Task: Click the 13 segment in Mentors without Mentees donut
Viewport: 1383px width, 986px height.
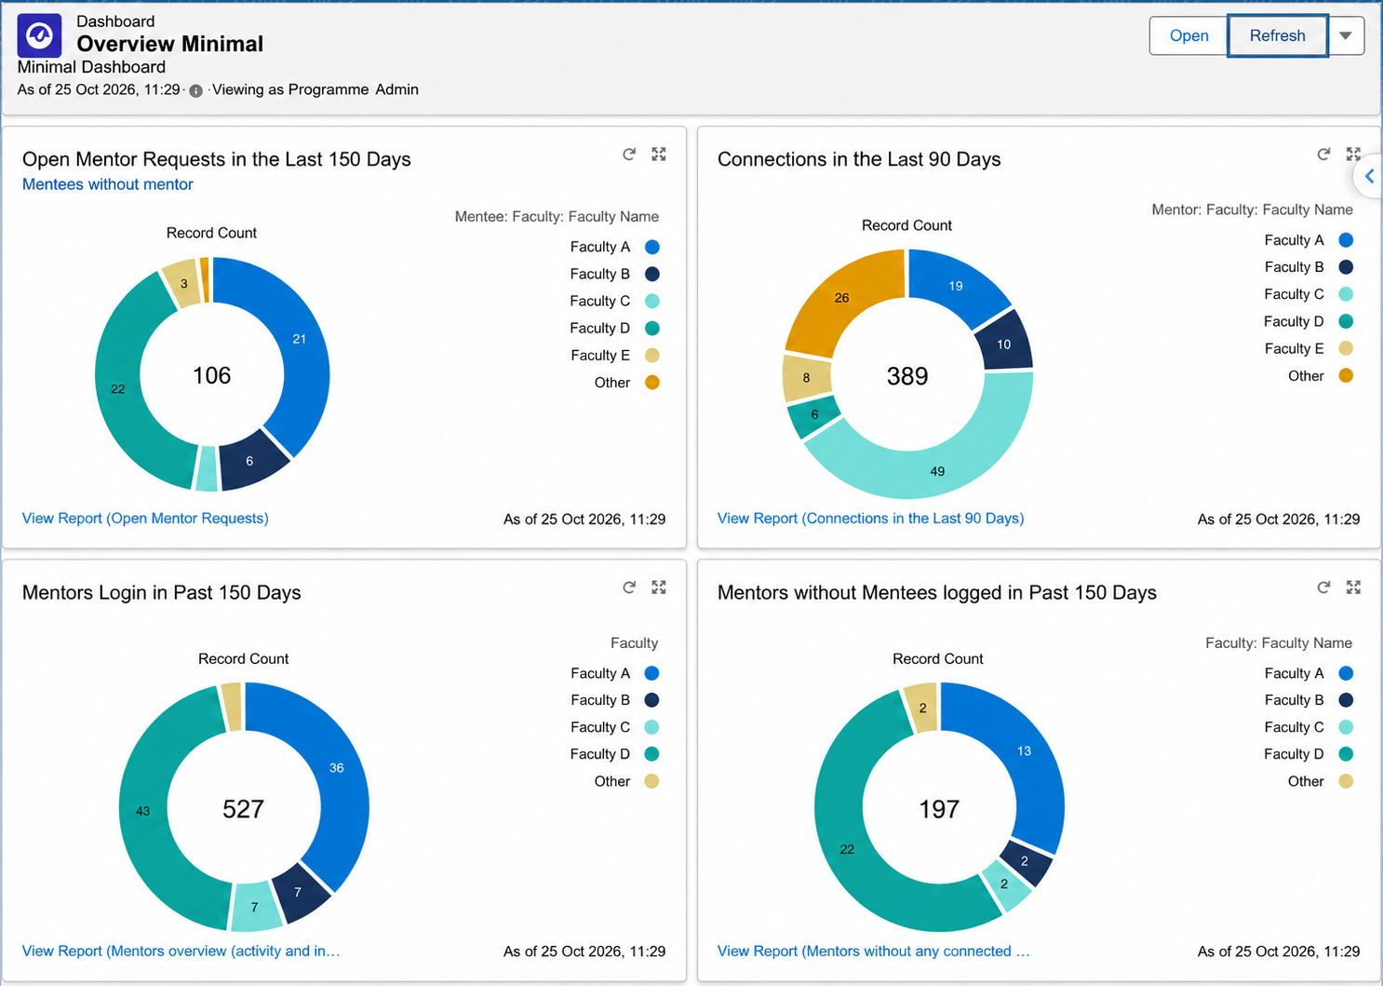Action: click(1024, 751)
